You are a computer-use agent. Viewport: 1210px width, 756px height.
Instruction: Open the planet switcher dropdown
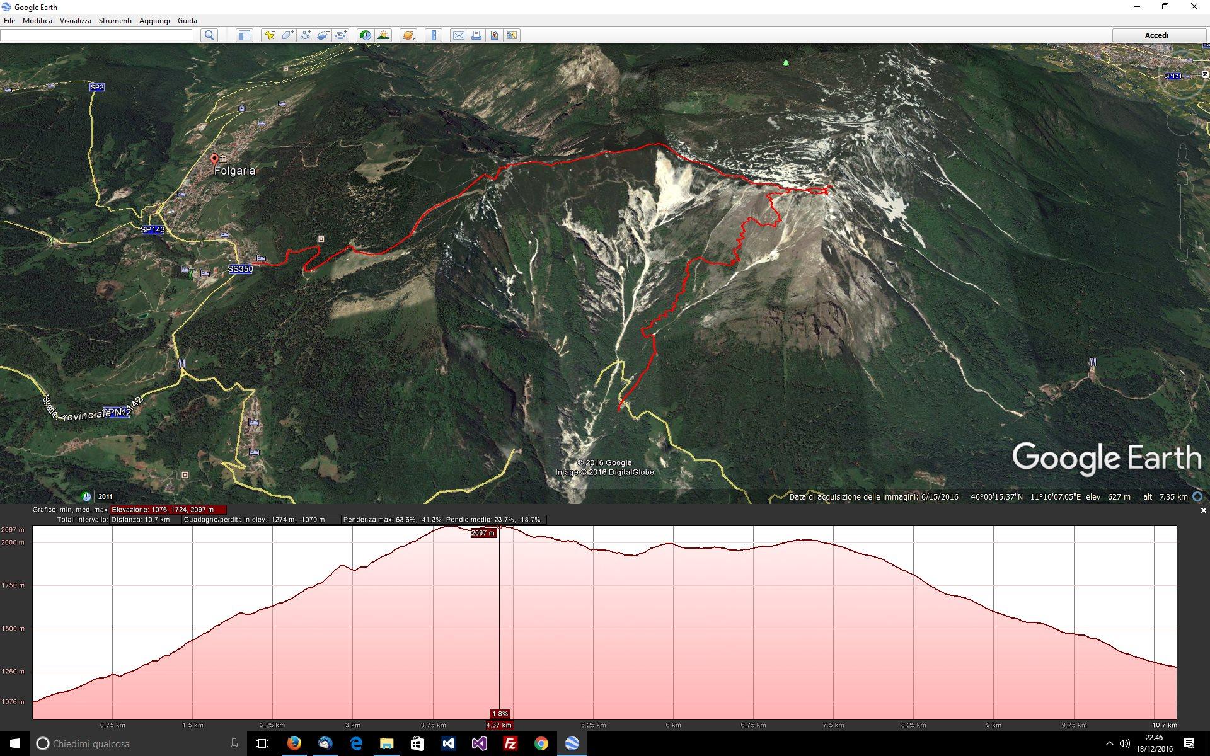coord(408,35)
